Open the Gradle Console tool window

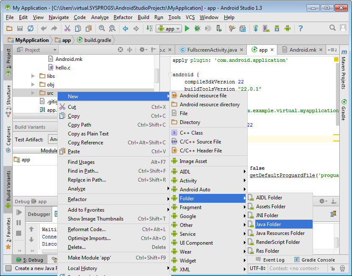(x=315, y=260)
